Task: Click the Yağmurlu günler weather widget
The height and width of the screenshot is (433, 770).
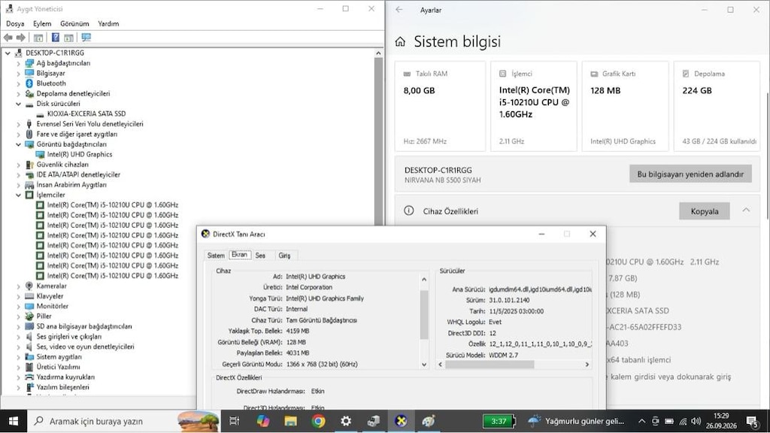Action: coord(575,421)
